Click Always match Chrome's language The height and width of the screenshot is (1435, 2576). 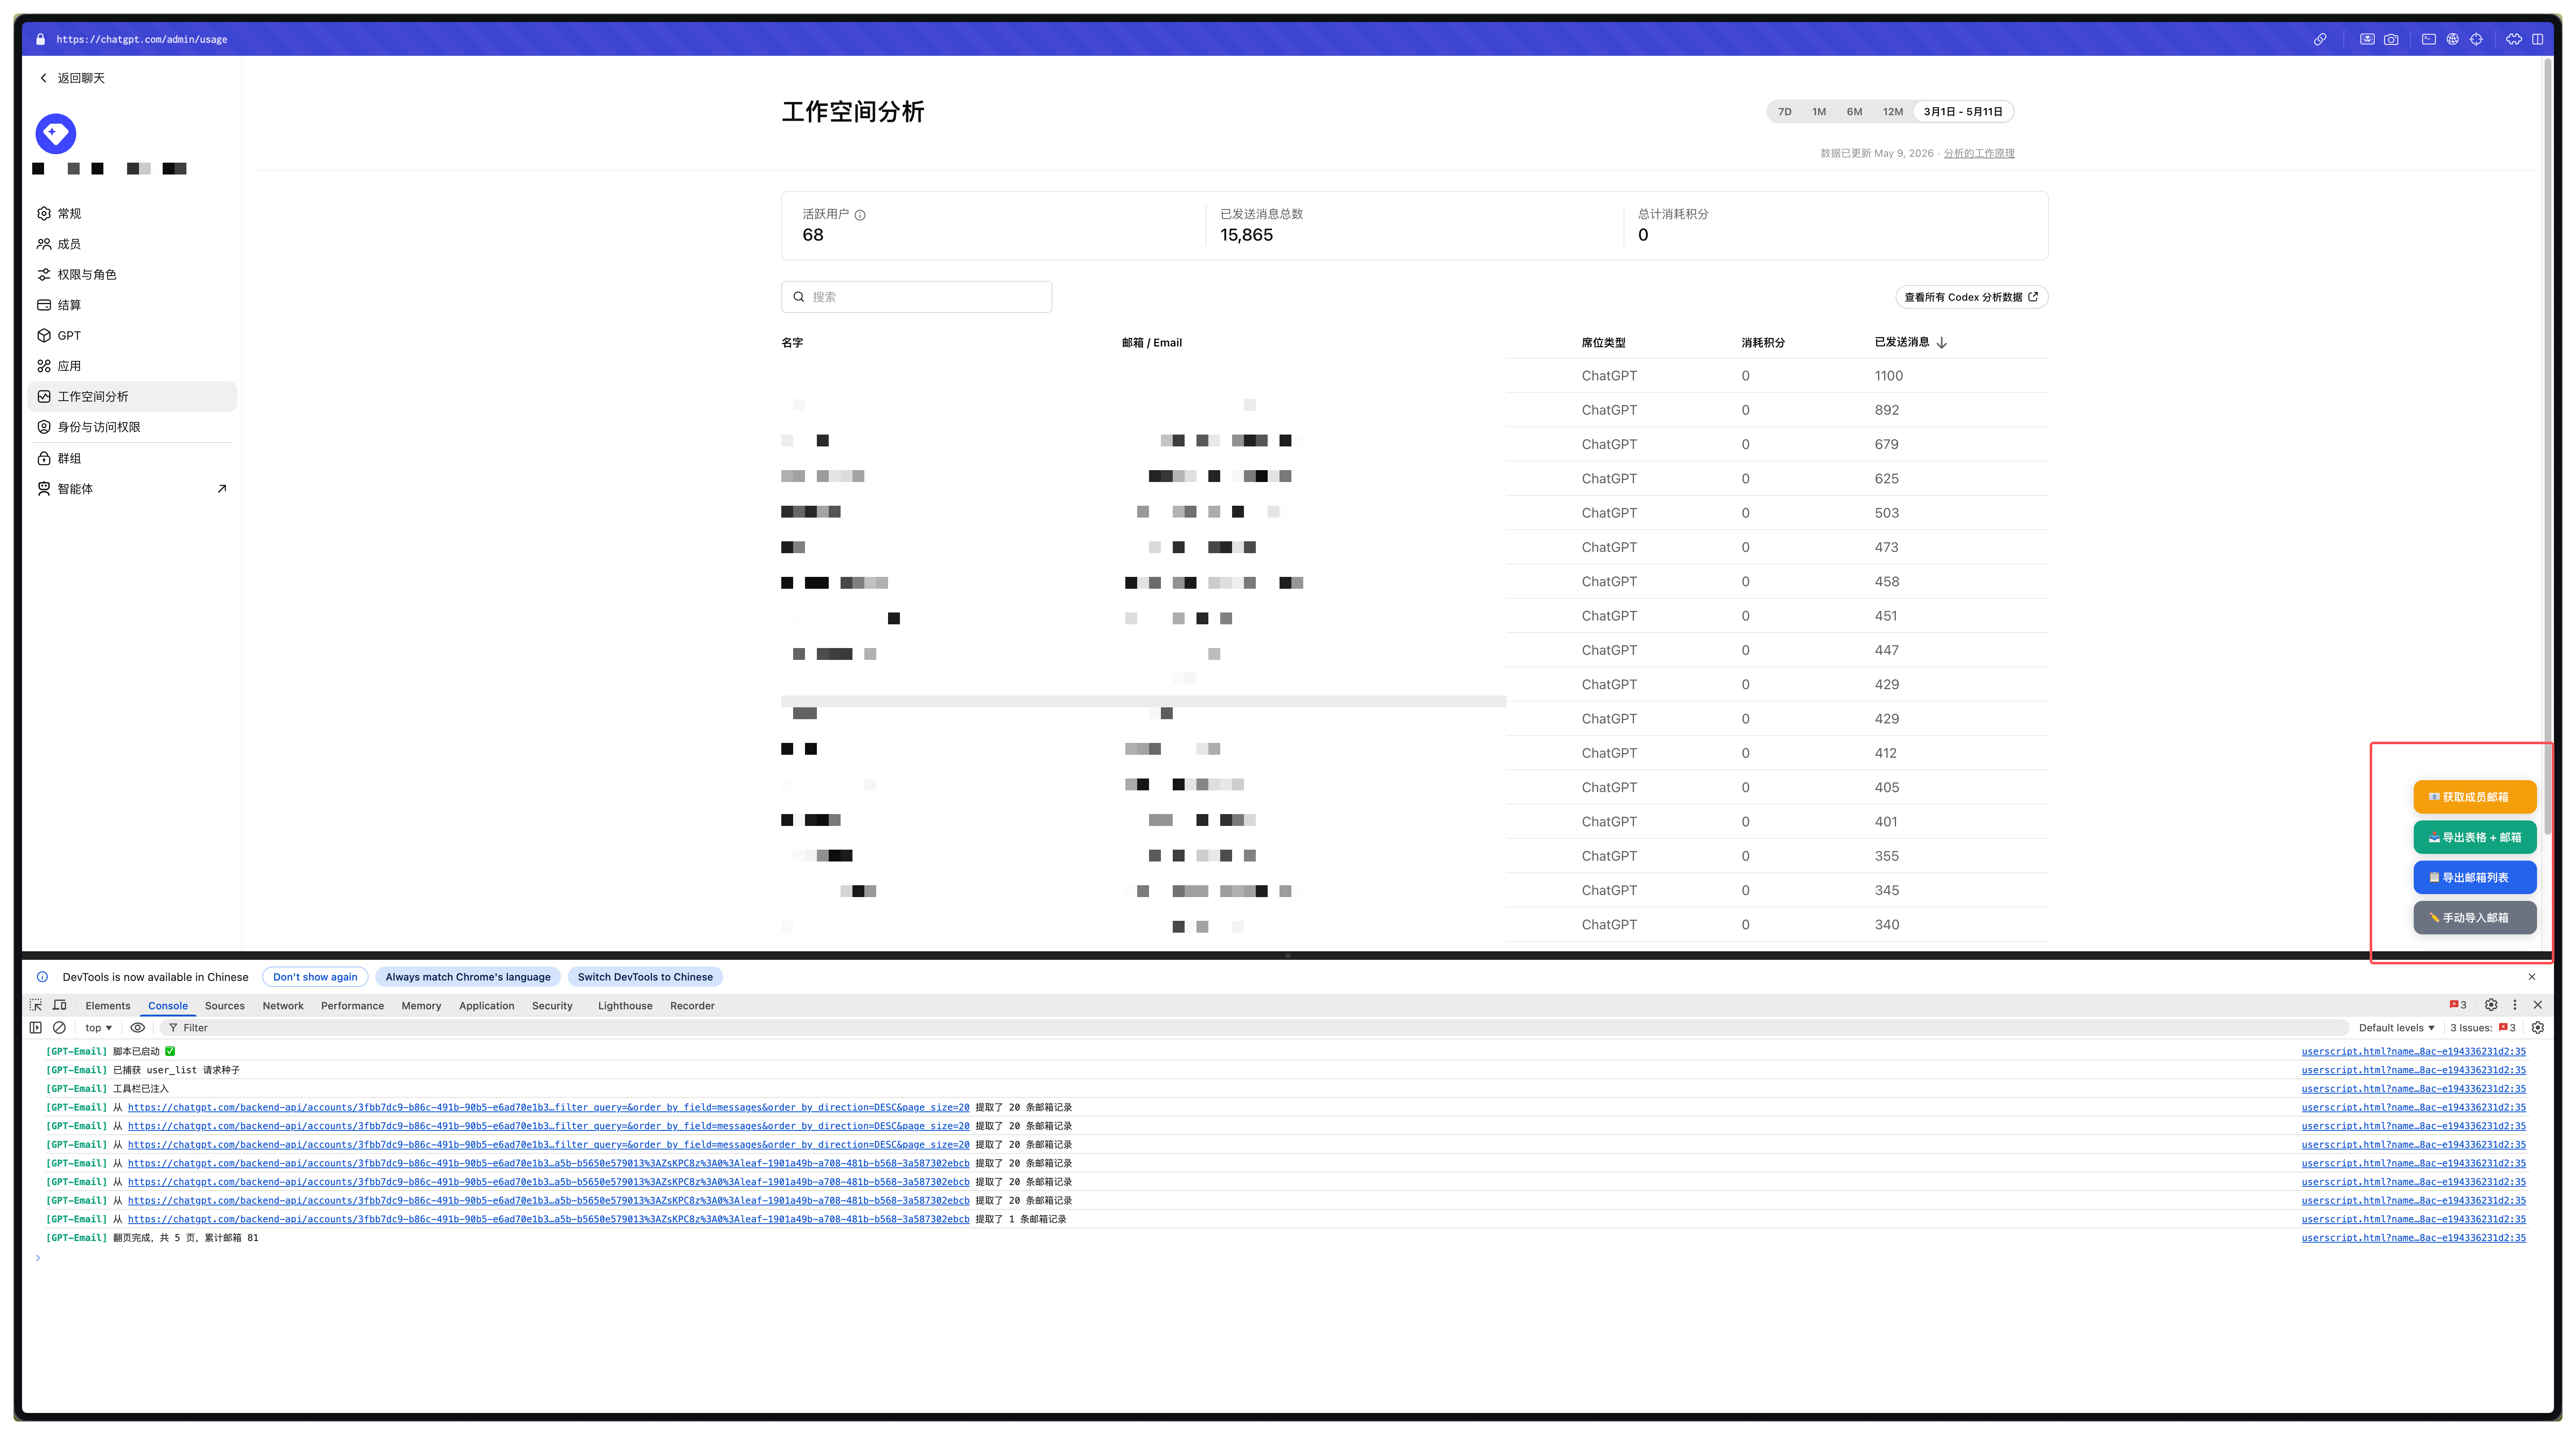[468, 977]
